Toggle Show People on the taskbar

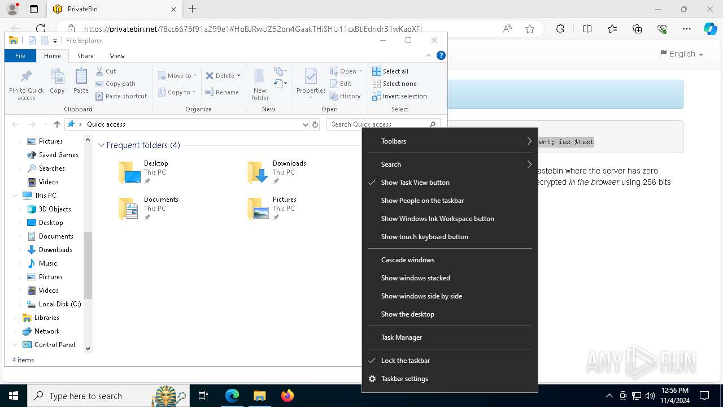click(x=450, y=201)
